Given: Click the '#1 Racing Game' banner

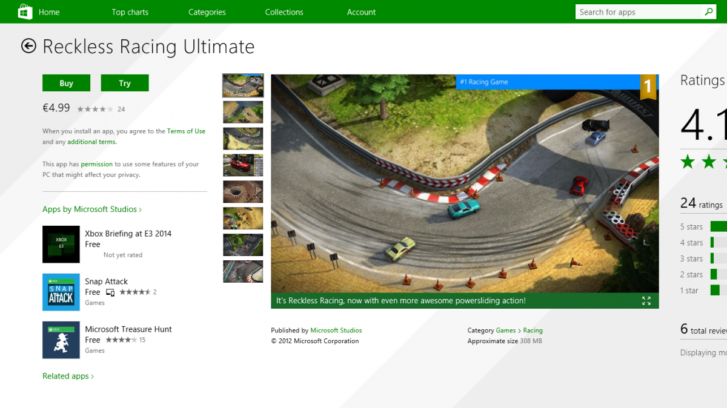Looking at the screenshot, I should [x=548, y=82].
